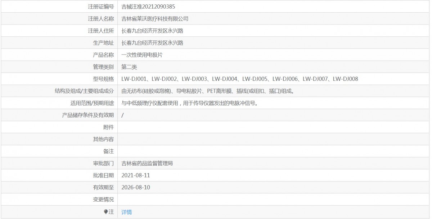432x219 pixels.
Task: Click the 型号规格 row label
Action: [103, 79]
